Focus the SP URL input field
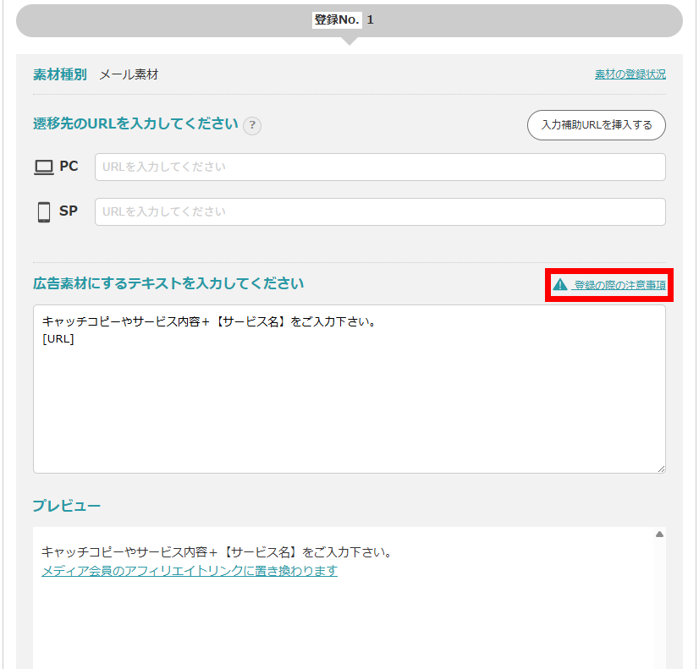 (379, 211)
